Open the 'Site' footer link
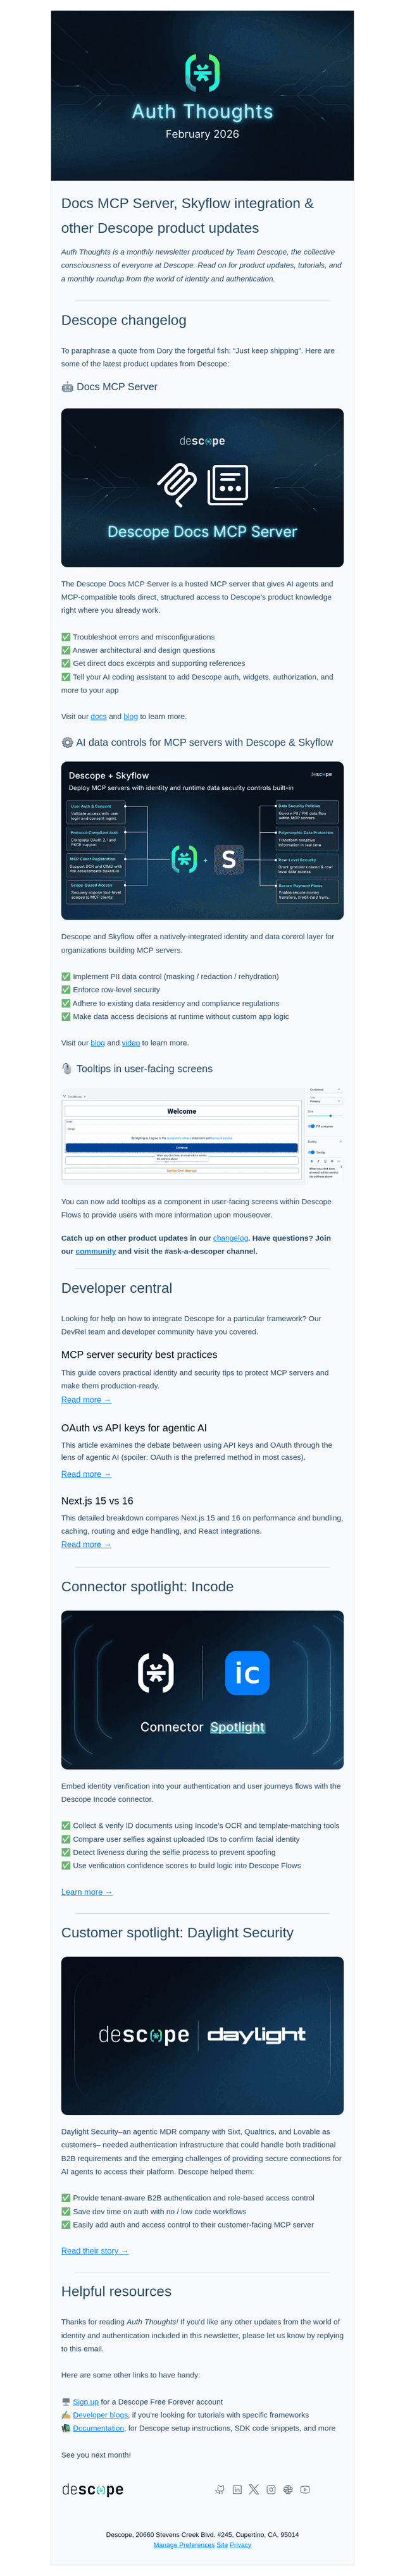This screenshot has width=405, height=2576. [222, 2545]
